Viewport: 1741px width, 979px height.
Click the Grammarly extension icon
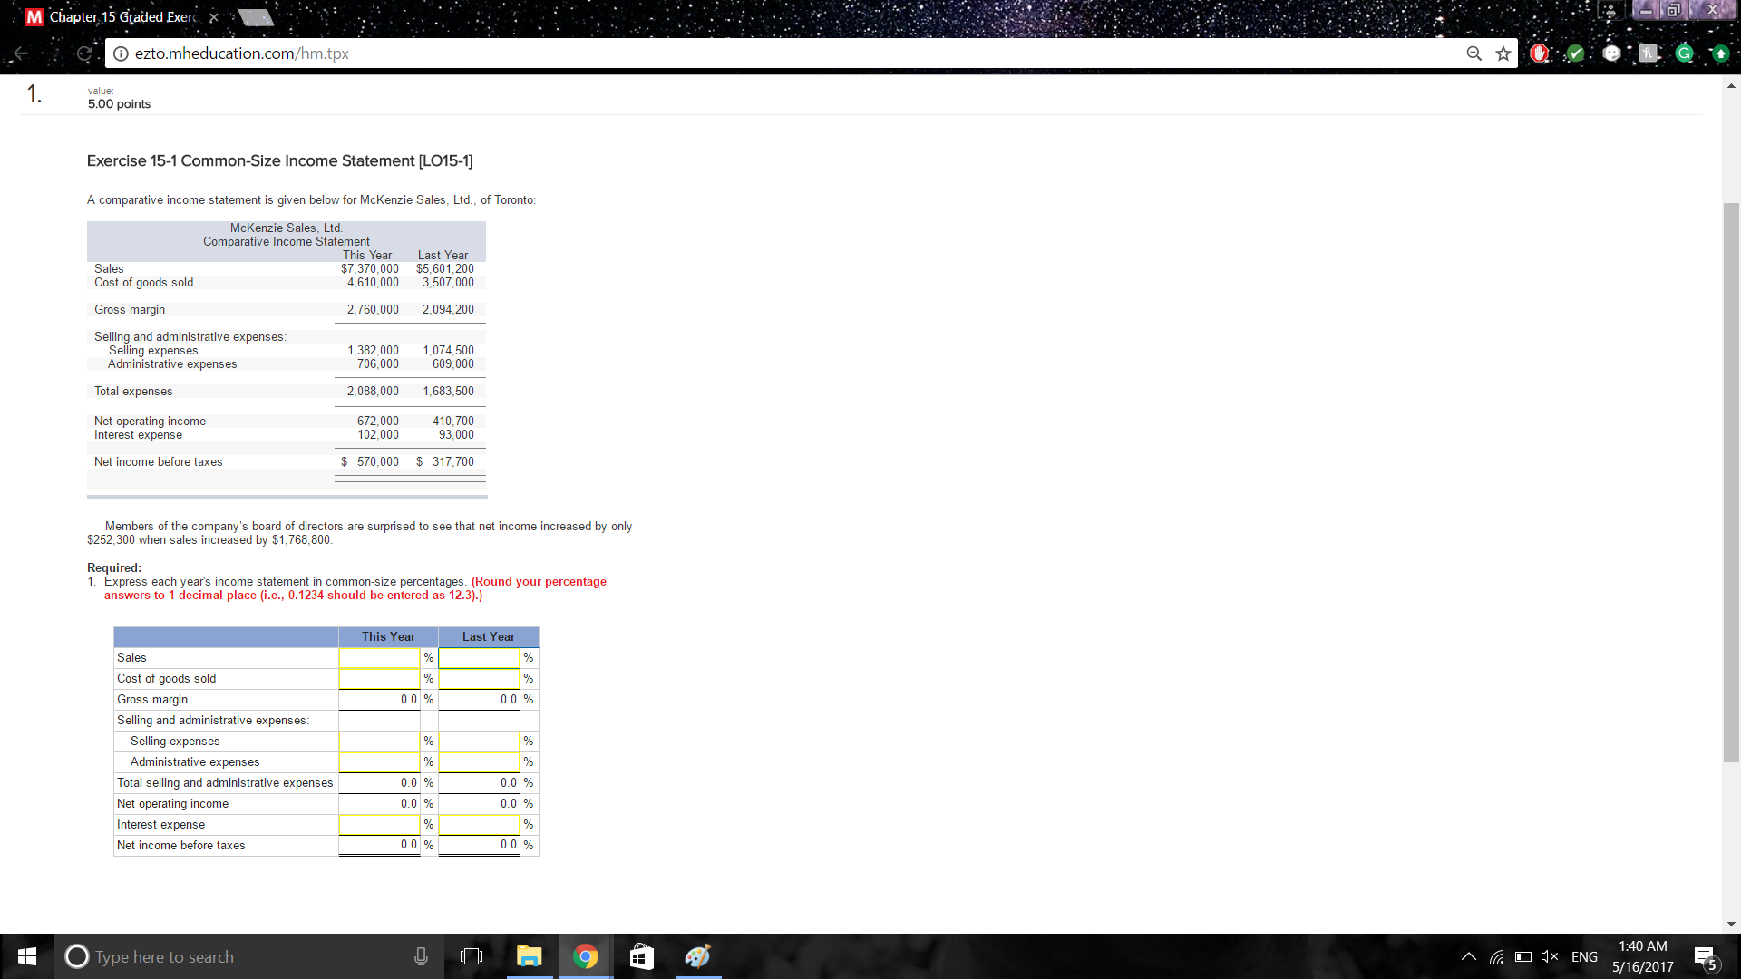1685,53
